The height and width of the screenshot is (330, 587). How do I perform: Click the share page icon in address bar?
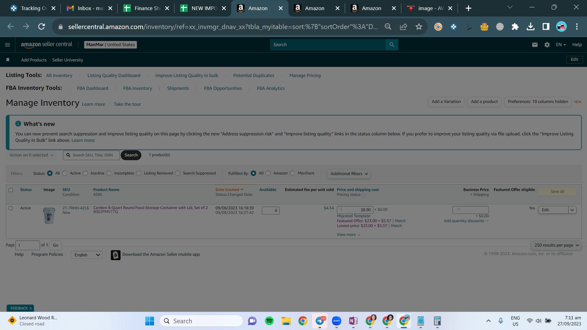click(x=404, y=27)
